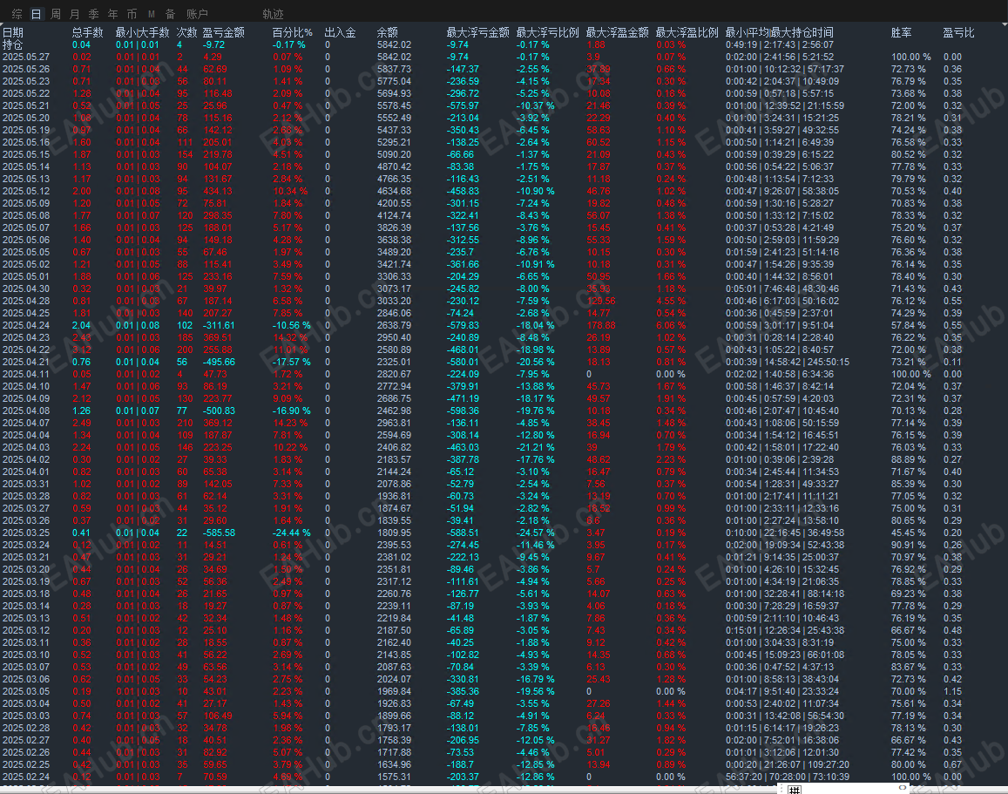Click the loss amount -495.66
Viewport: 1008px width, 794px height.
tap(219, 362)
